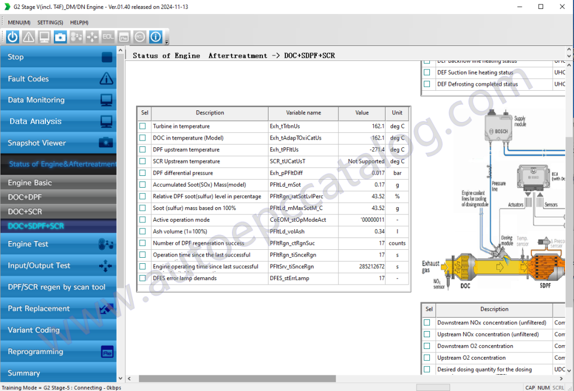574x391 pixels.
Task: Select the EOL toolbar icon
Action: [107, 37]
